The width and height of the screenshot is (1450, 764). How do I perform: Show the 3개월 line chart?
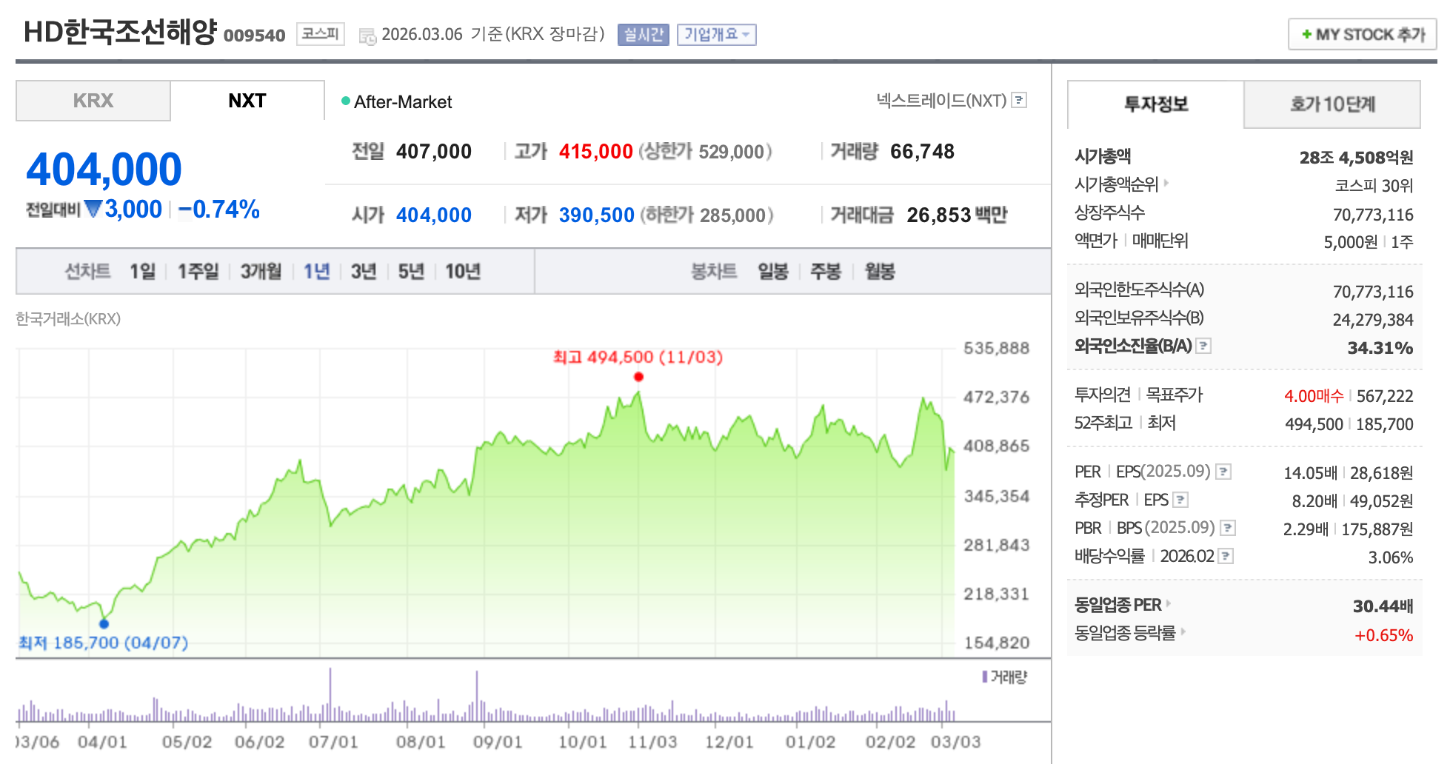(x=261, y=272)
